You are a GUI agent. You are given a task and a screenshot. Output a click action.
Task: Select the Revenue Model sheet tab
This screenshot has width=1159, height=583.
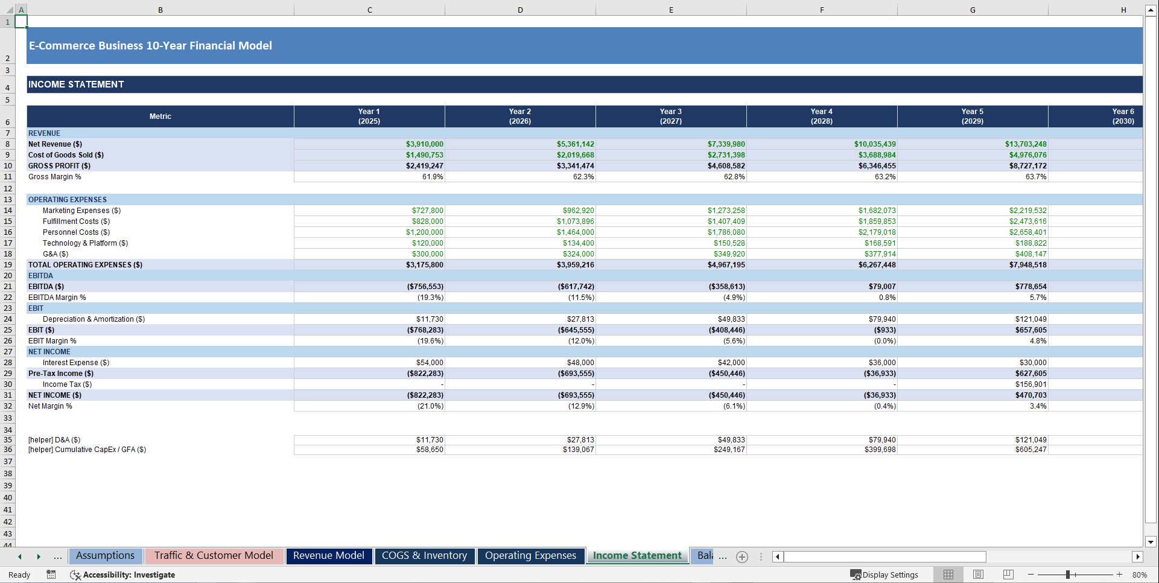click(x=329, y=556)
